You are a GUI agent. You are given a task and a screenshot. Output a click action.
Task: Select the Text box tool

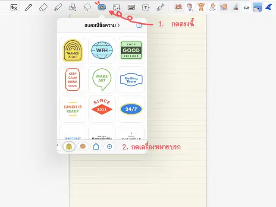coord(146,7)
